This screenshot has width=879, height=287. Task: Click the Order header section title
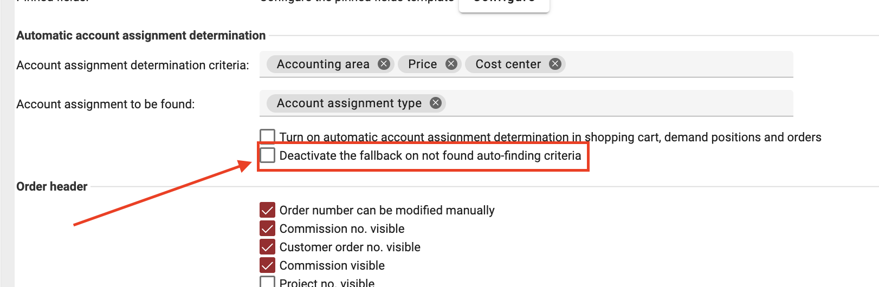pyautogui.click(x=52, y=187)
